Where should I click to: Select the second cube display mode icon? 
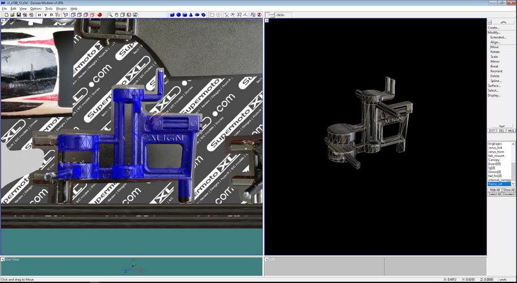tap(79, 15)
